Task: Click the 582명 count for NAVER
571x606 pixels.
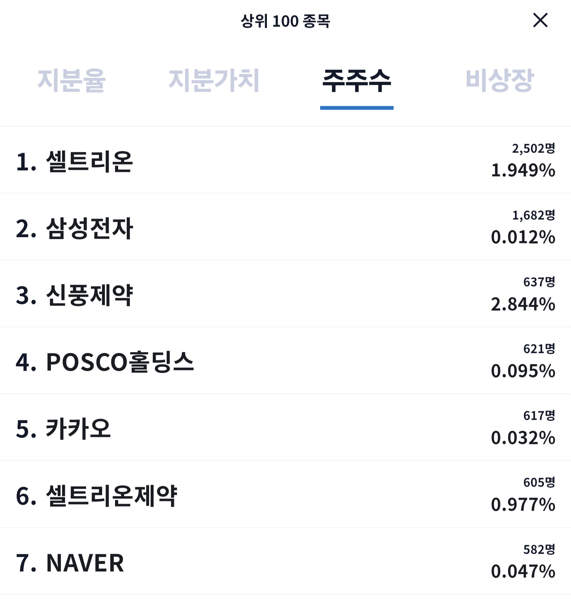Action: click(539, 550)
